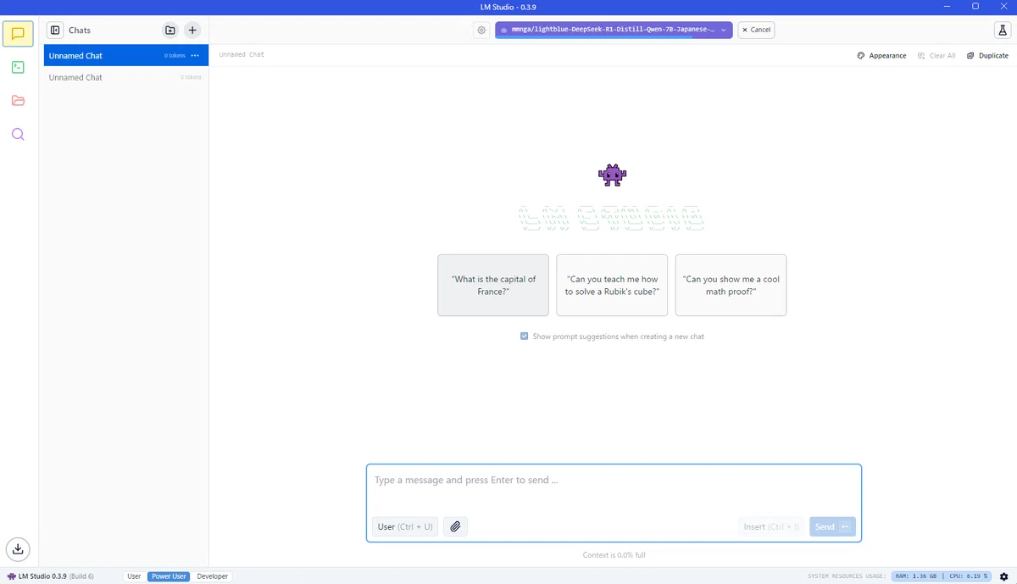This screenshot has height=584, width=1017.
Task: Open options for the selected Unnamed Chat
Action: 195,55
